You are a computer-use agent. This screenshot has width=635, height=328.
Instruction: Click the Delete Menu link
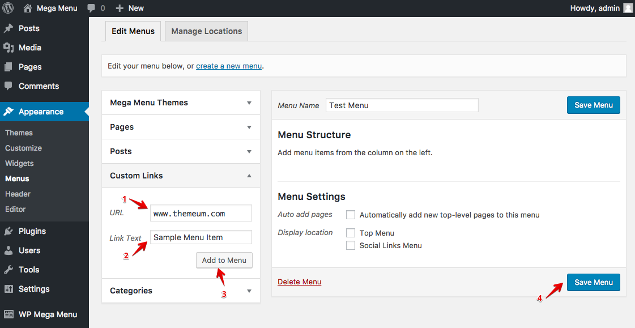coord(299,282)
